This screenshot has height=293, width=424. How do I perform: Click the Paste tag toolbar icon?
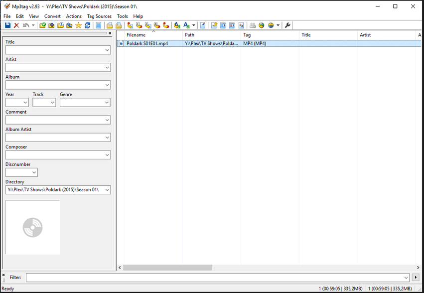point(119,25)
